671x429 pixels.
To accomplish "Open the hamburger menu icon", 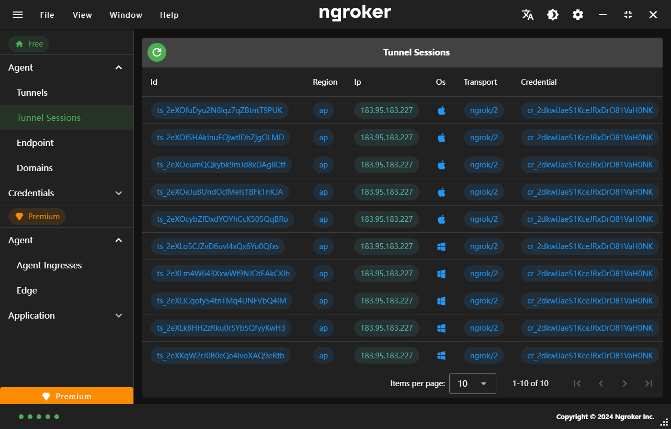I will [18, 15].
